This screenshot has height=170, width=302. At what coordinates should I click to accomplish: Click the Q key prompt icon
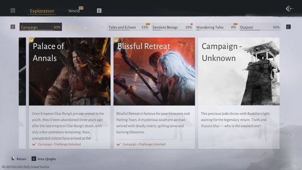click(13, 11)
